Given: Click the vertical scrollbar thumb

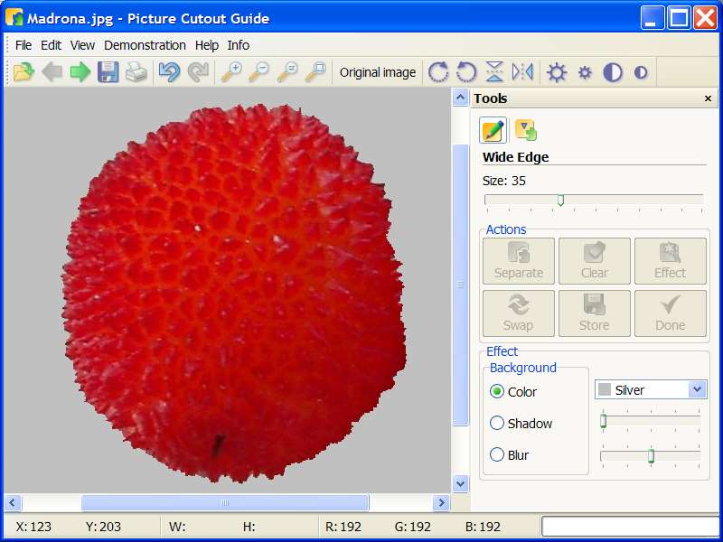Looking at the screenshot, I should pyautogui.click(x=460, y=285).
